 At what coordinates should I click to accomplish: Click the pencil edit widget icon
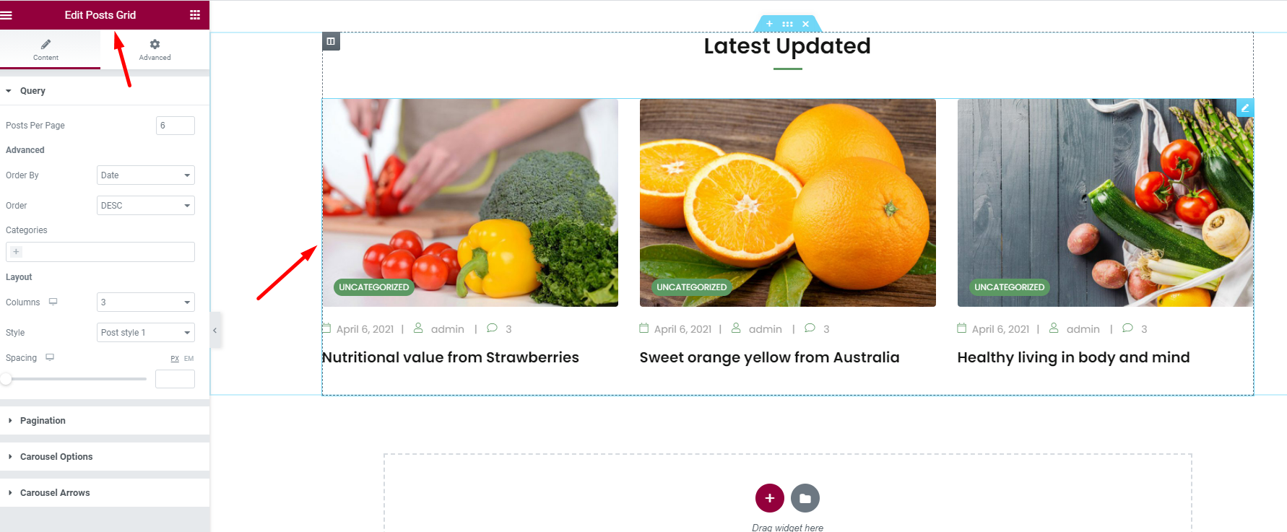(x=1245, y=108)
